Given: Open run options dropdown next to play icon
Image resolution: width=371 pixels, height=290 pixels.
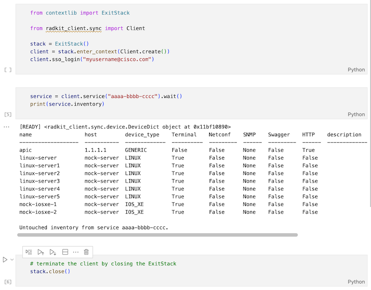Looking at the screenshot, I should pyautogui.click(x=12, y=260).
